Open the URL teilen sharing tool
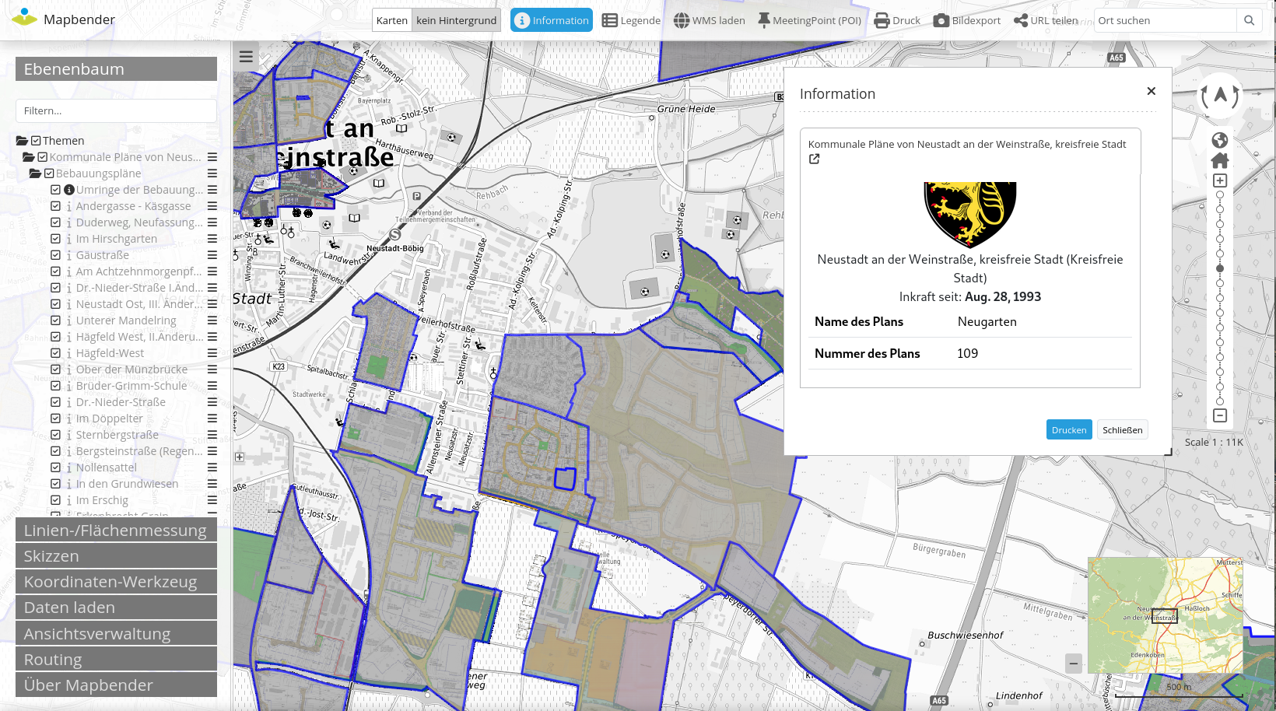The image size is (1276, 711). click(x=1046, y=20)
